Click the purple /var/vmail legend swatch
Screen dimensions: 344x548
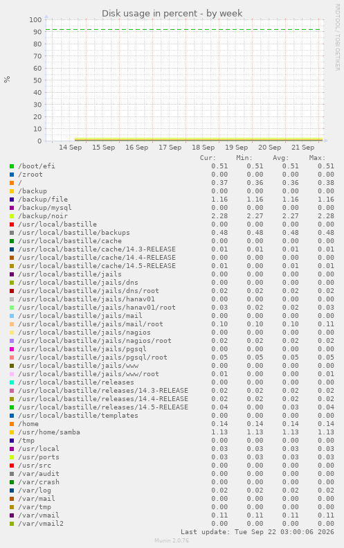(x=12, y=515)
